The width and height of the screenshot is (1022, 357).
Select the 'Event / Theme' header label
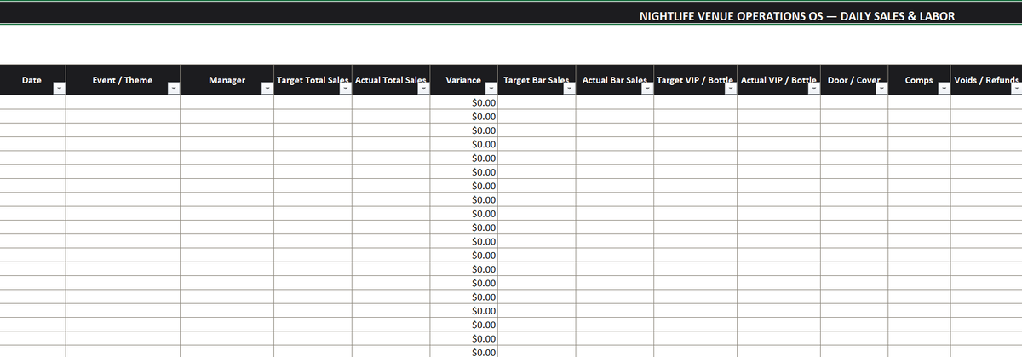click(123, 80)
